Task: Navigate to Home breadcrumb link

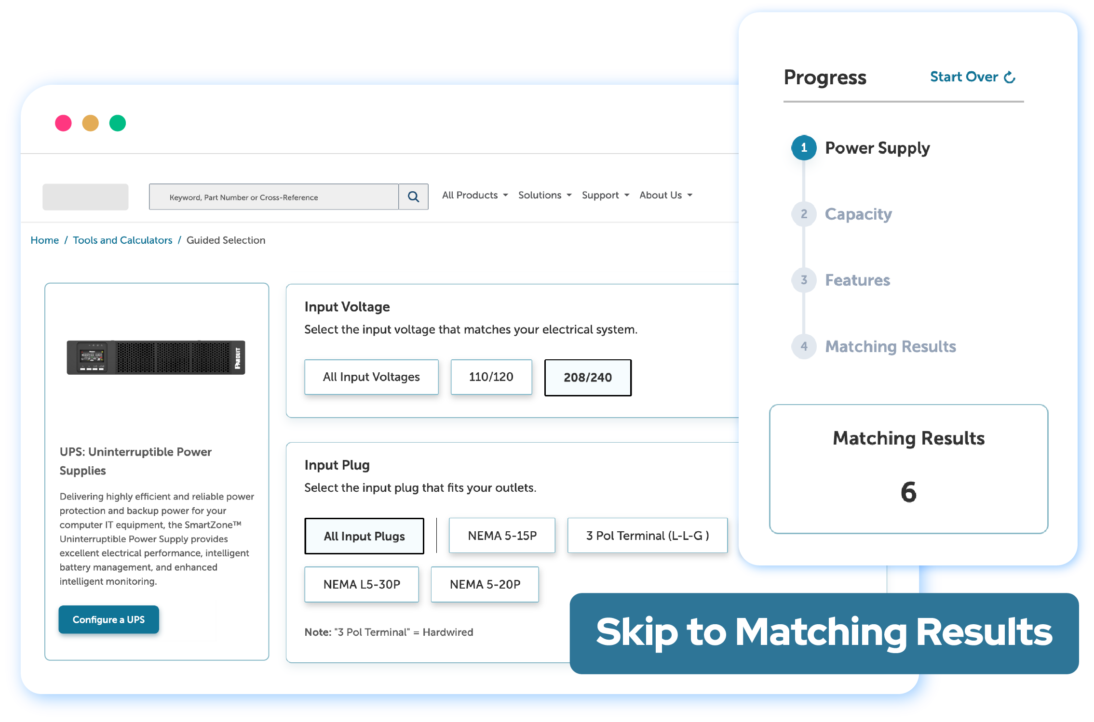Action: point(44,240)
